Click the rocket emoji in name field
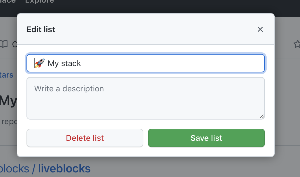Image resolution: width=300 pixels, height=177 pixels. pos(40,63)
